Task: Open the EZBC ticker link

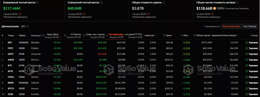Action: [x=10, y=94]
